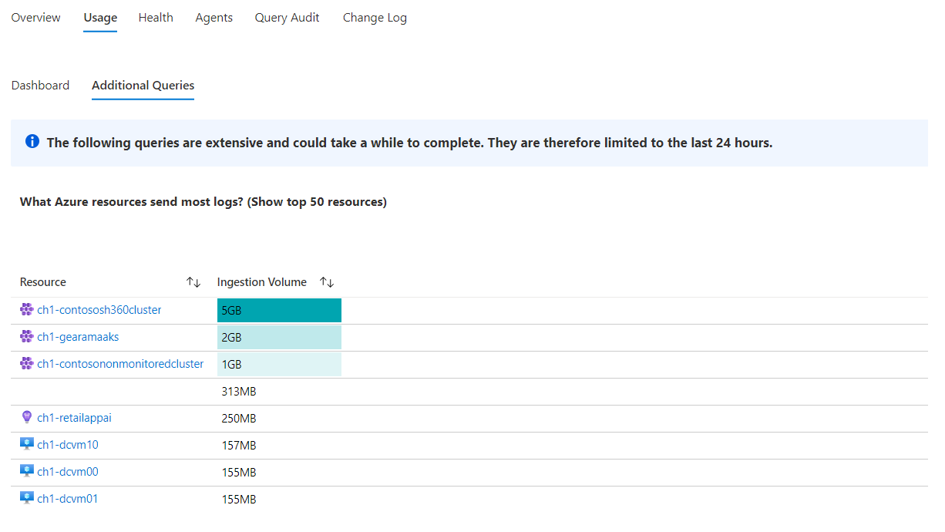Screen dimensions: 945x532
Task: Switch to the Dashboard sub-tab
Action: click(40, 86)
